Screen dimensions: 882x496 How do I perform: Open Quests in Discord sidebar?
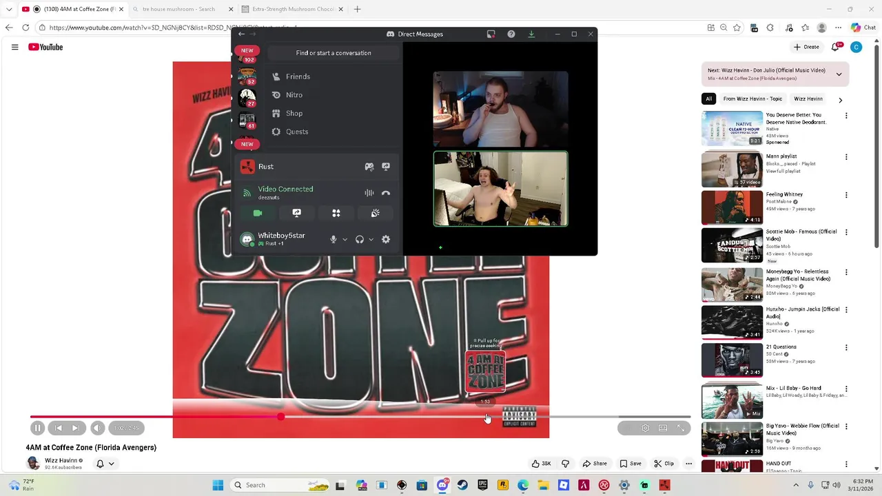(x=332, y=132)
